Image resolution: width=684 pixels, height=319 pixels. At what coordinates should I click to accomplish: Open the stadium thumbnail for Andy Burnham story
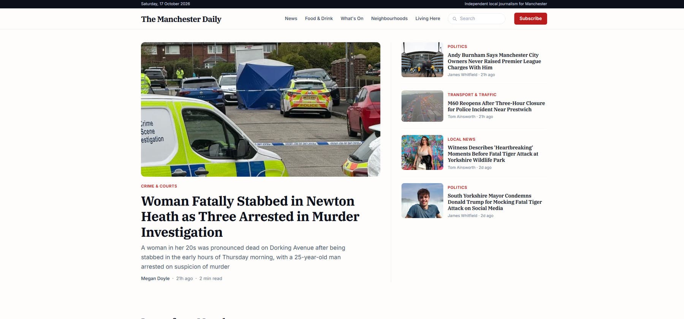(422, 60)
